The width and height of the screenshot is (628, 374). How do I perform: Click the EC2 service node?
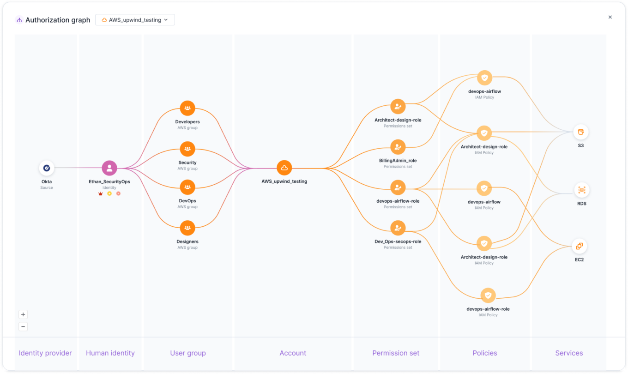pos(580,246)
